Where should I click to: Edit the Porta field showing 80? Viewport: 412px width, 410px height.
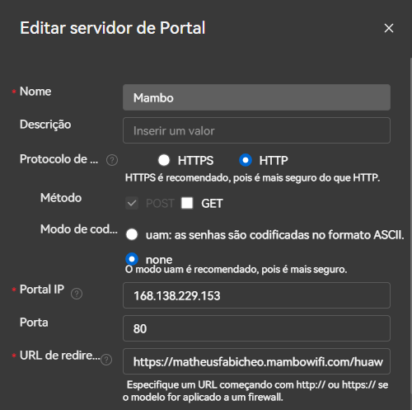coord(256,328)
